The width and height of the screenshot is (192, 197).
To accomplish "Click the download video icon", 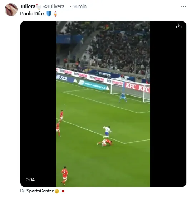I will [x=179, y=25].
